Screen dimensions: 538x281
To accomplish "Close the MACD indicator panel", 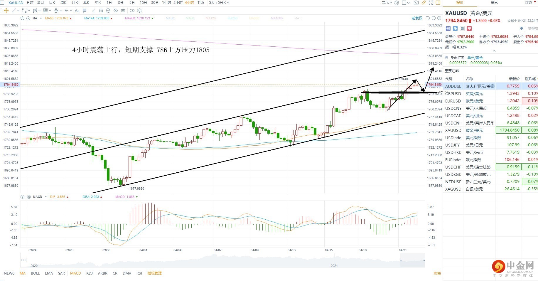I will (29, 197).
